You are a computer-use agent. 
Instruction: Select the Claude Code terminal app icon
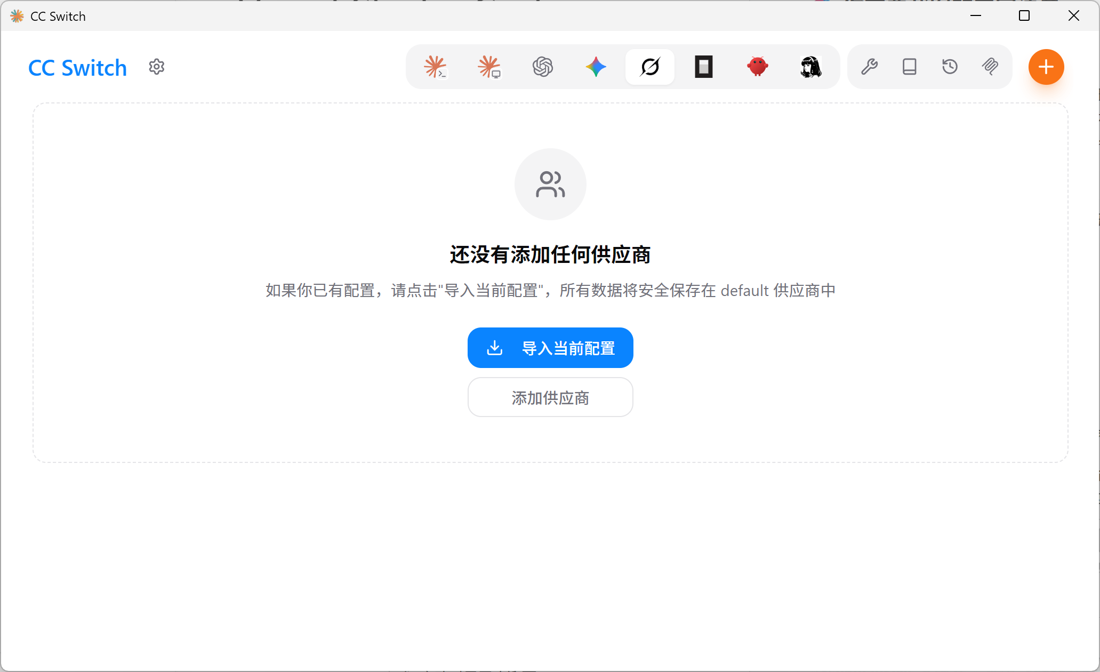coord(435,67)
